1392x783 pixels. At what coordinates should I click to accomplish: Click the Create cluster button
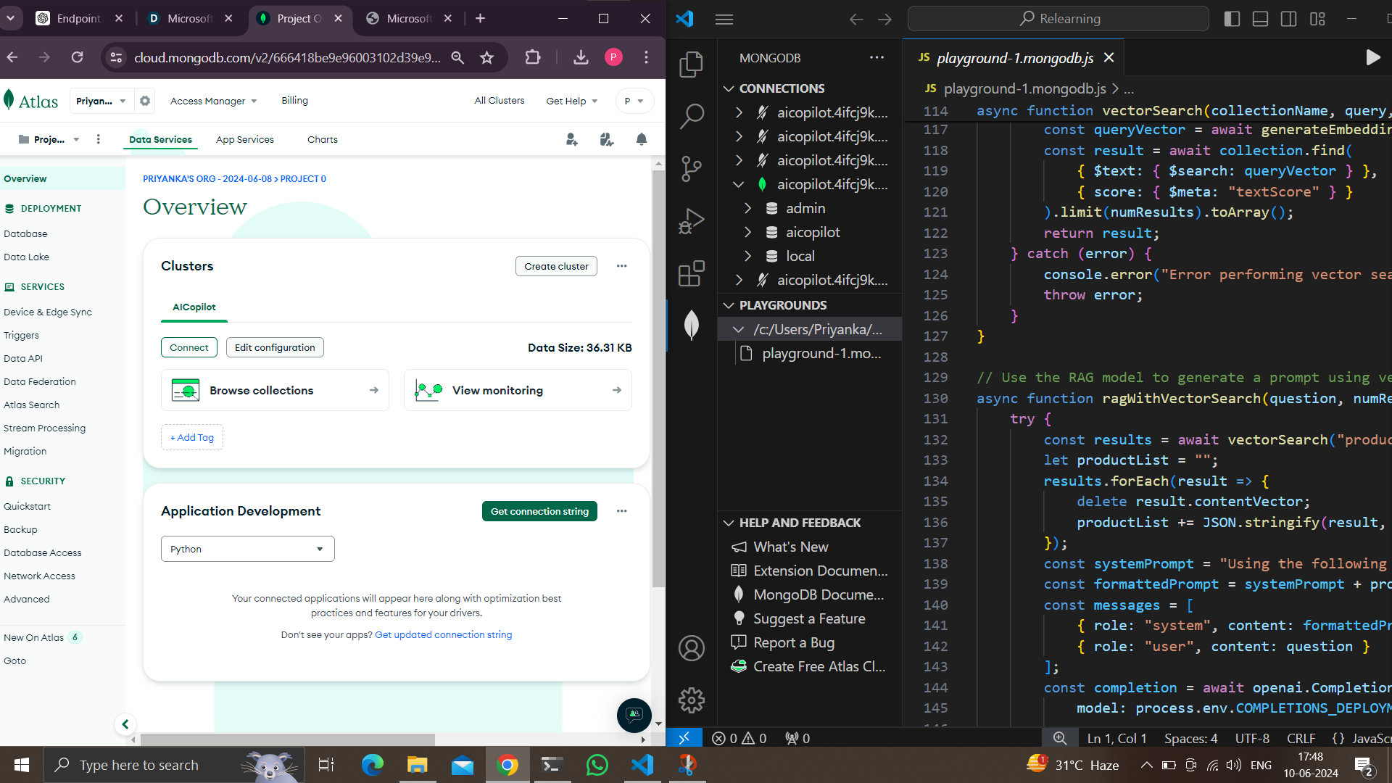click(556, 266)
